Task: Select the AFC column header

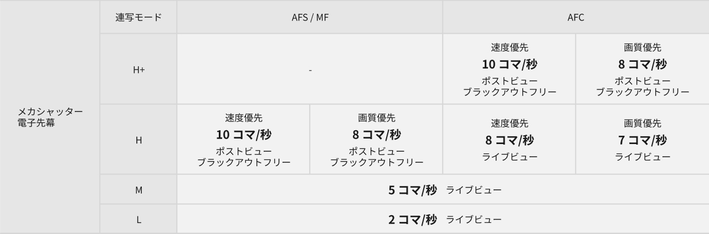Action: (576, 17)
